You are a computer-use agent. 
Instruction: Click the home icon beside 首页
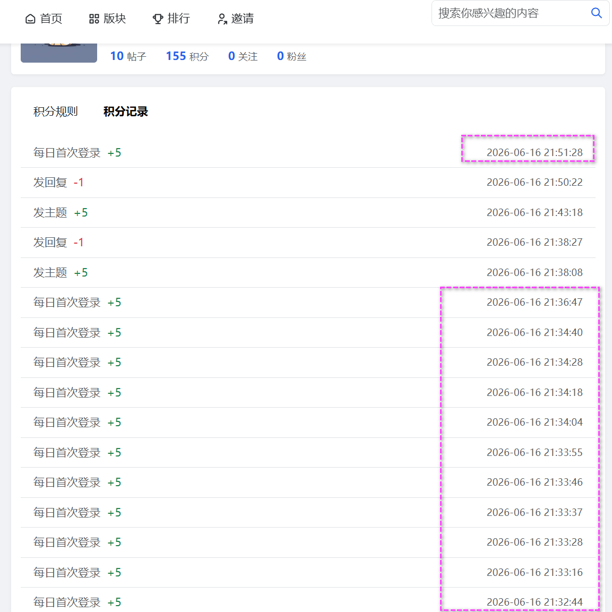tap(30, 19)
